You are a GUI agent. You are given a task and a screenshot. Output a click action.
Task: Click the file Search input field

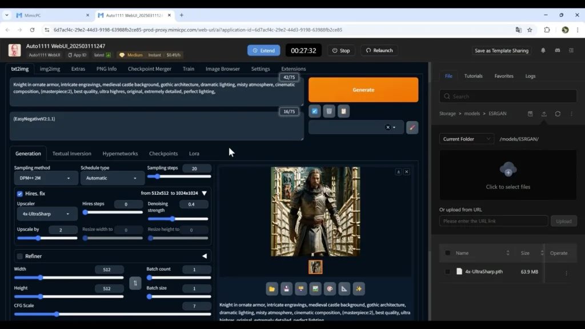tap(508, 96)
